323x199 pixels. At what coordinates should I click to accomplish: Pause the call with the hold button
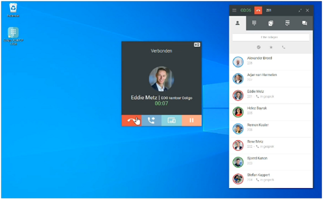tap(191, 120)
